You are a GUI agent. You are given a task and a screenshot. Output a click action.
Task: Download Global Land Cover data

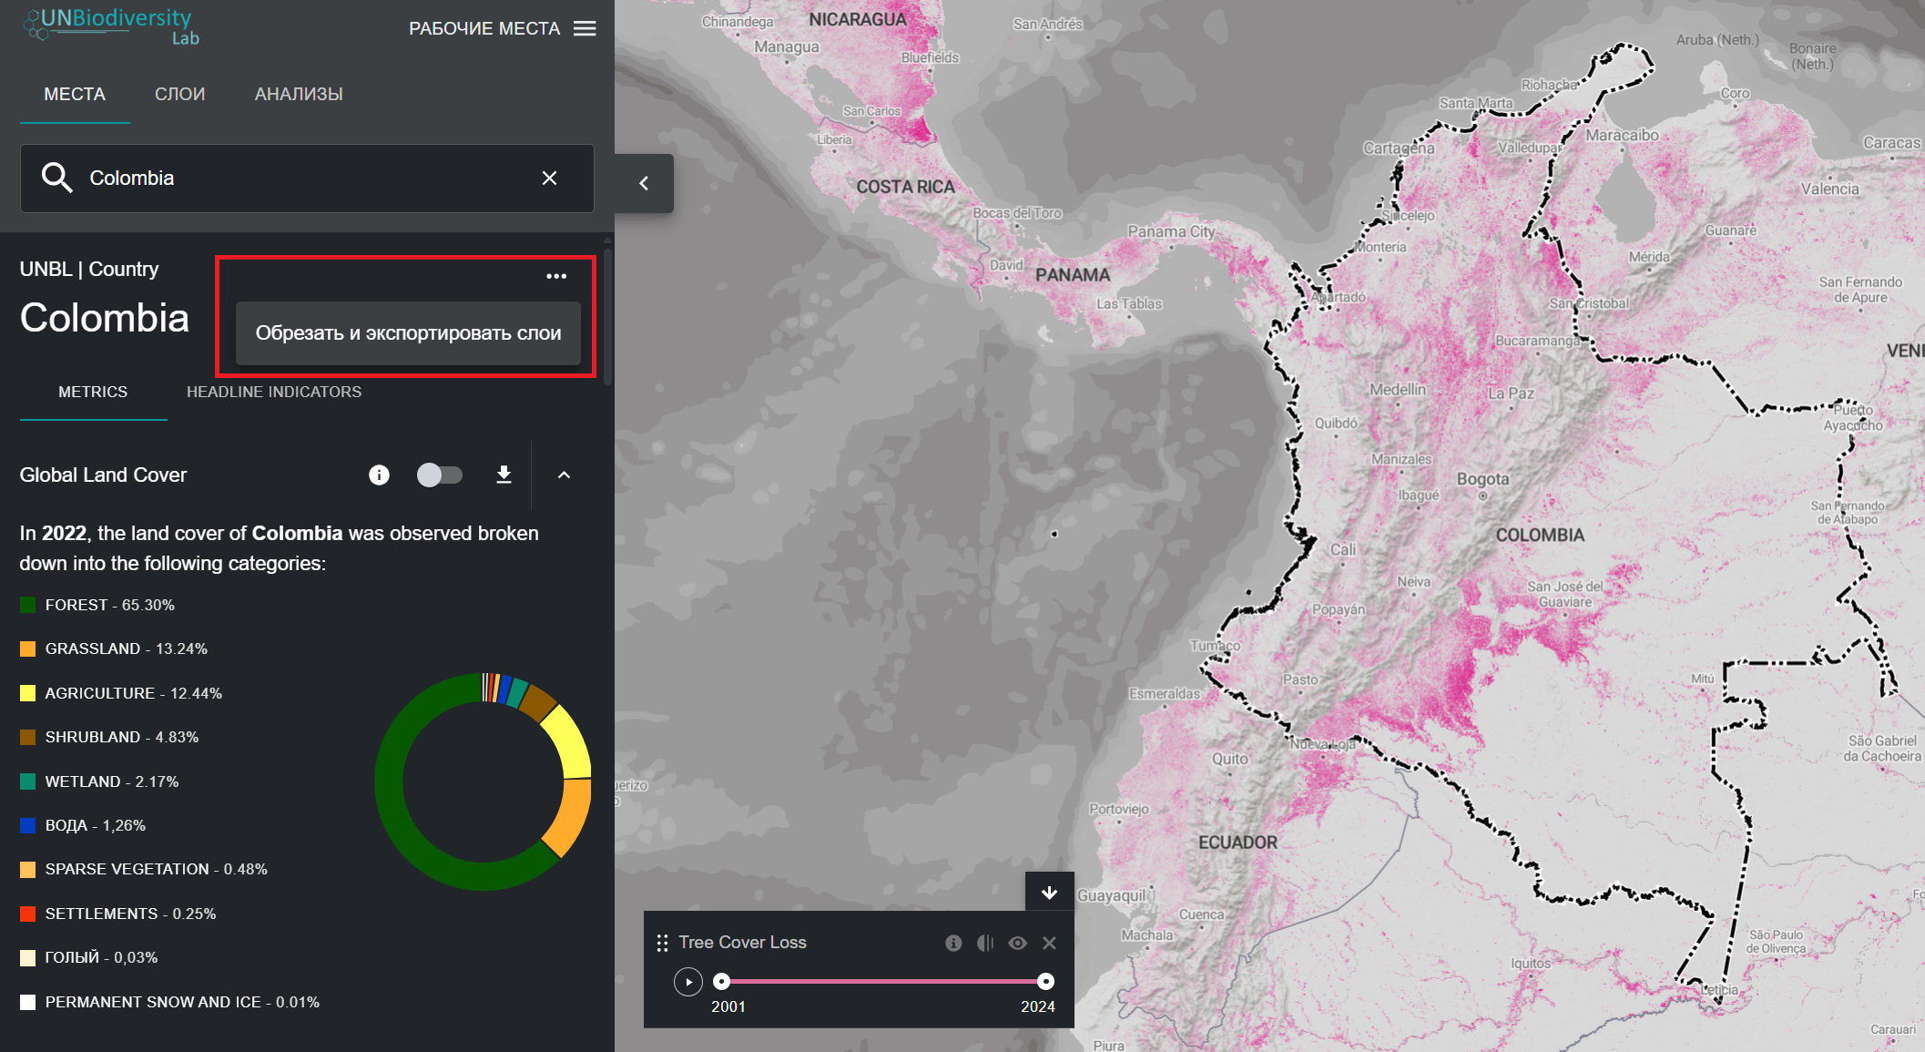tap(504, 475)
